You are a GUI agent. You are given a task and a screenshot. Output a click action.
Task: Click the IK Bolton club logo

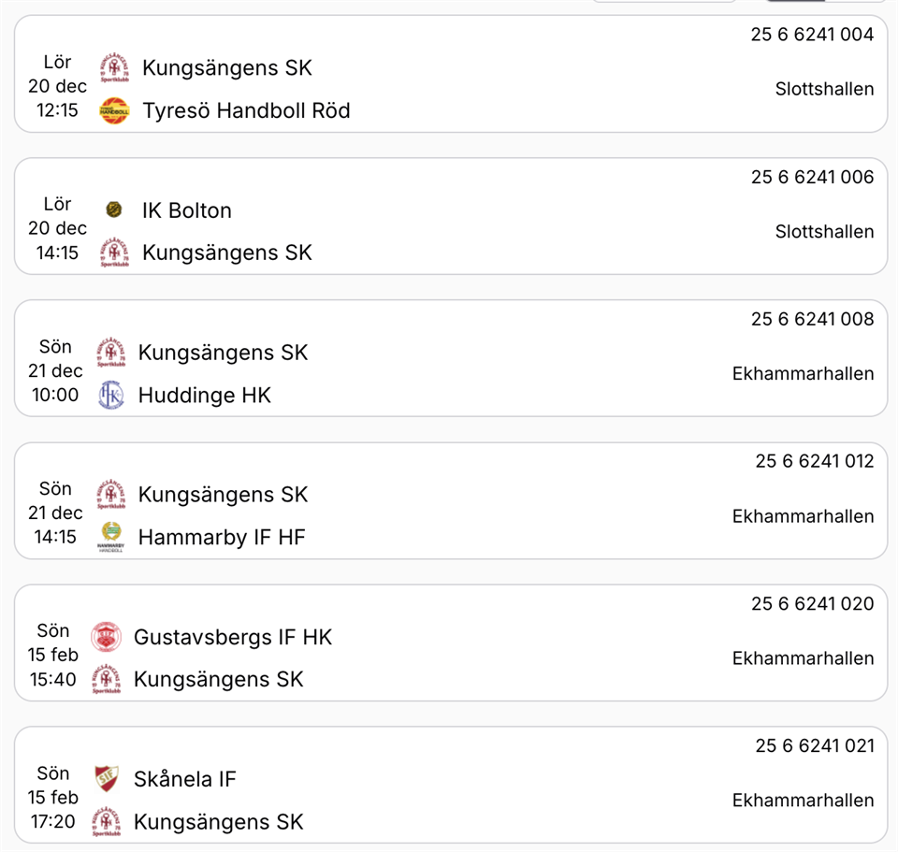pyautogui.click(x=114, y=210)
